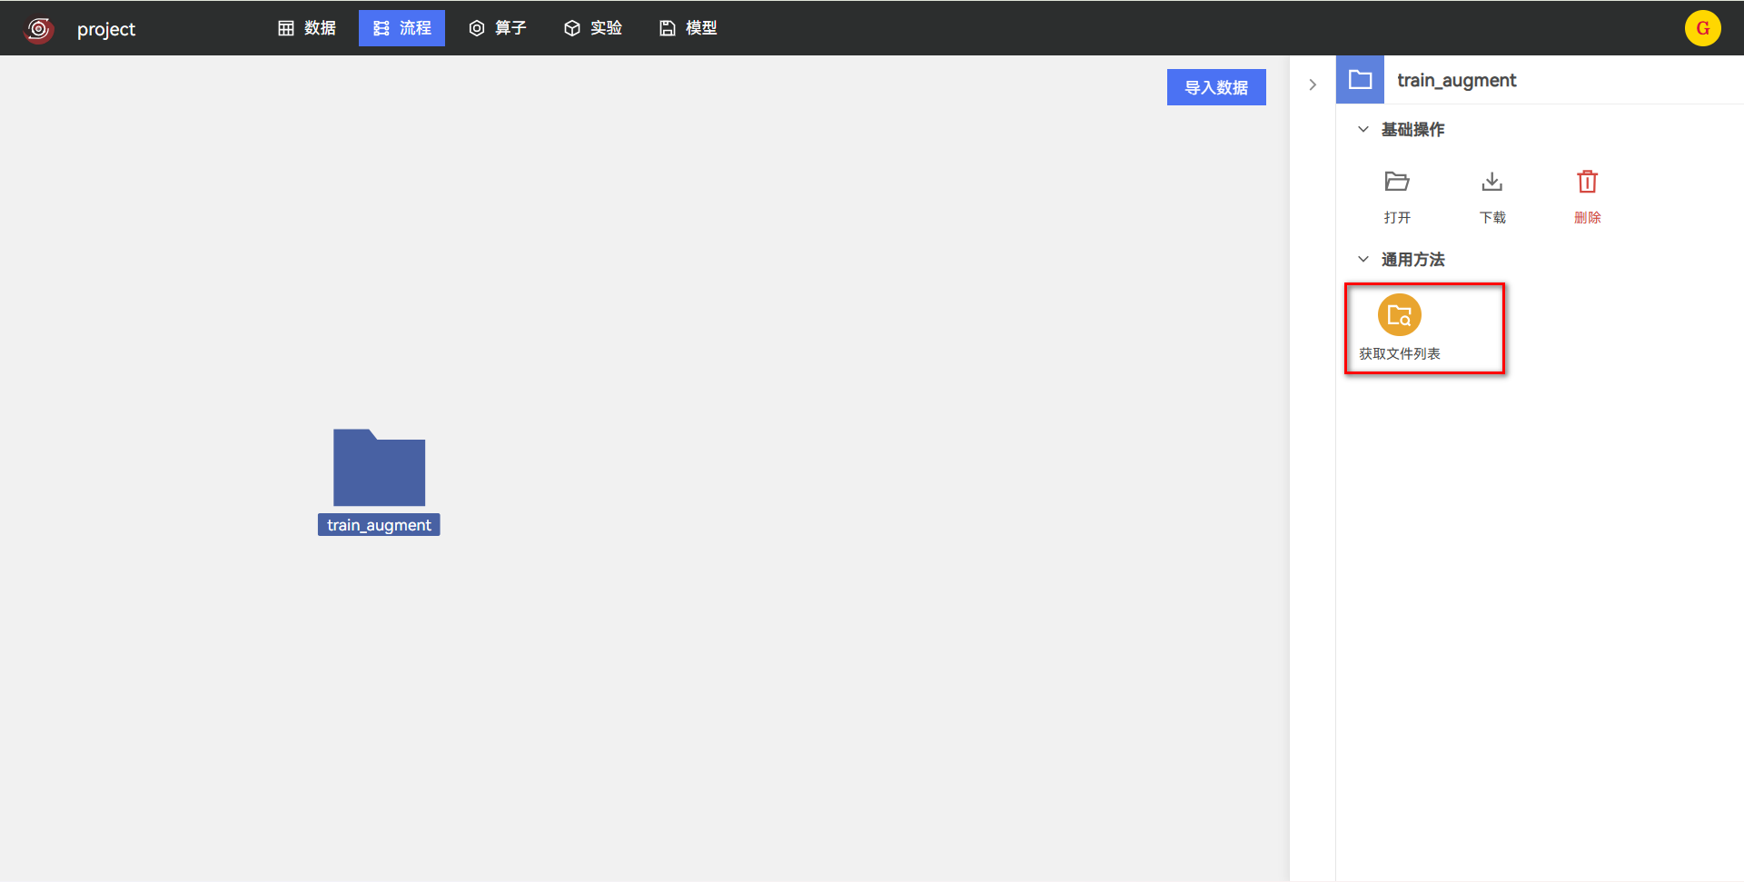Click the project title text

click(106, 29)
